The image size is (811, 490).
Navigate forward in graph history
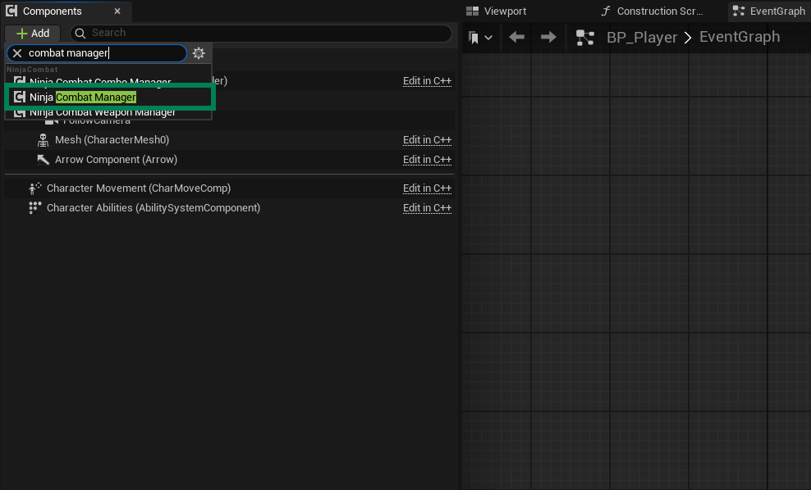coord(548,37)
